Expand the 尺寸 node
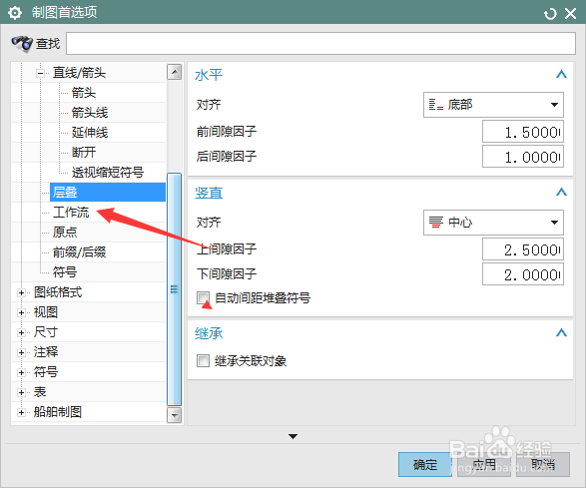 tap(21, 332)
